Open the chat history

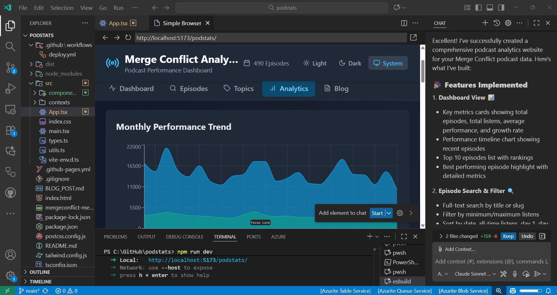point(497,23)
